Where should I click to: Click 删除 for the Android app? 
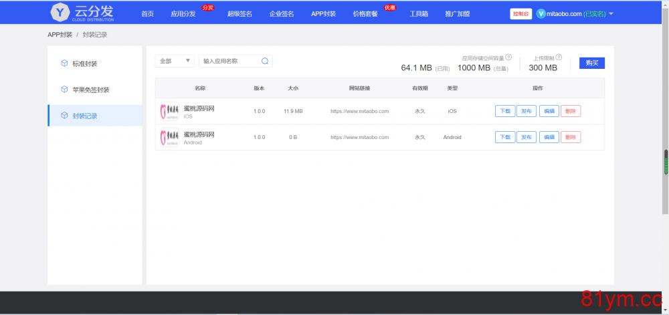571,137
